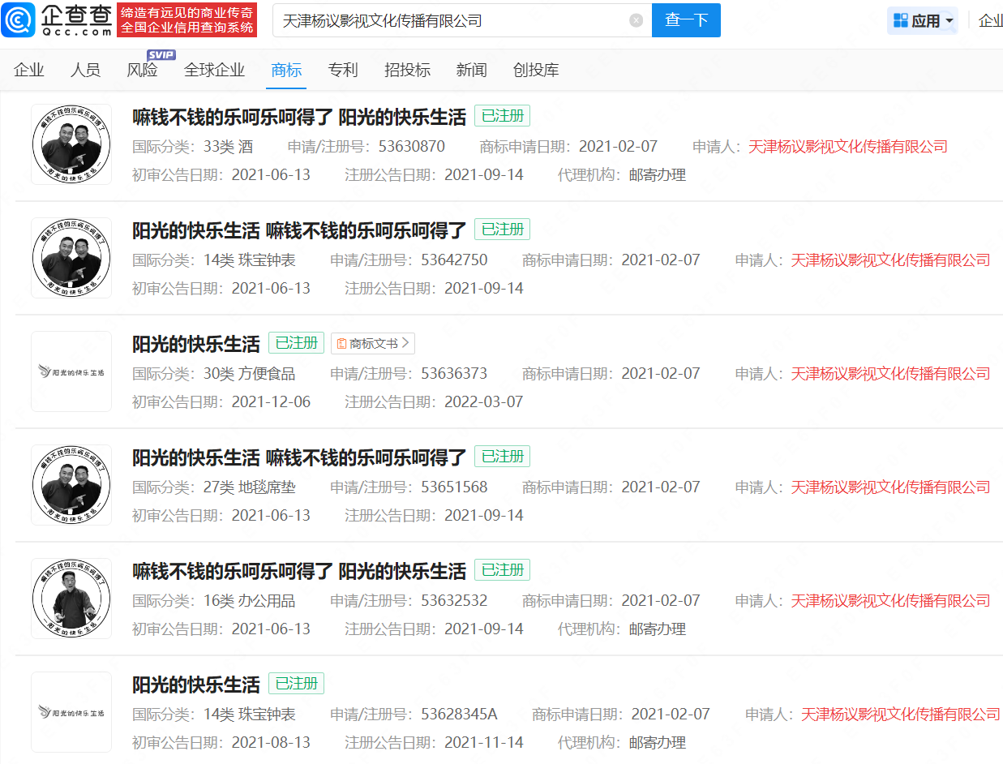The height and width of the screenshot is (764, 1003).
Task: Clear the search box with the X icon
Action: 637,20
